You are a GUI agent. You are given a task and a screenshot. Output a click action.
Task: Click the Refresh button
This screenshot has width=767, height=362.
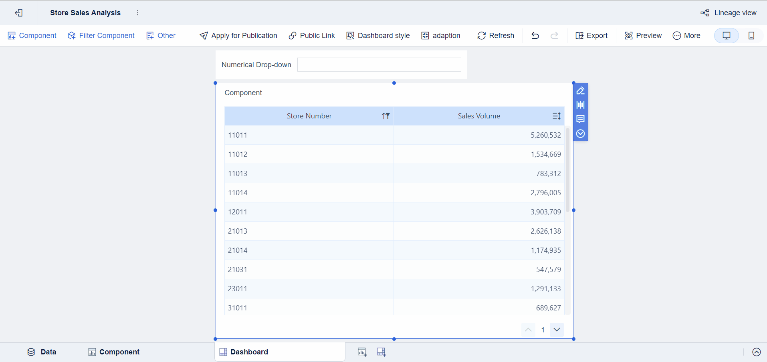[496, 36]
